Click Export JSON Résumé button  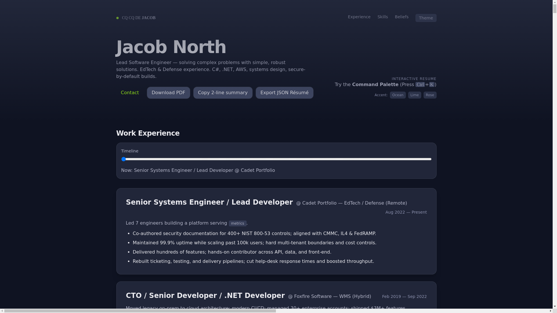point(284,93)
